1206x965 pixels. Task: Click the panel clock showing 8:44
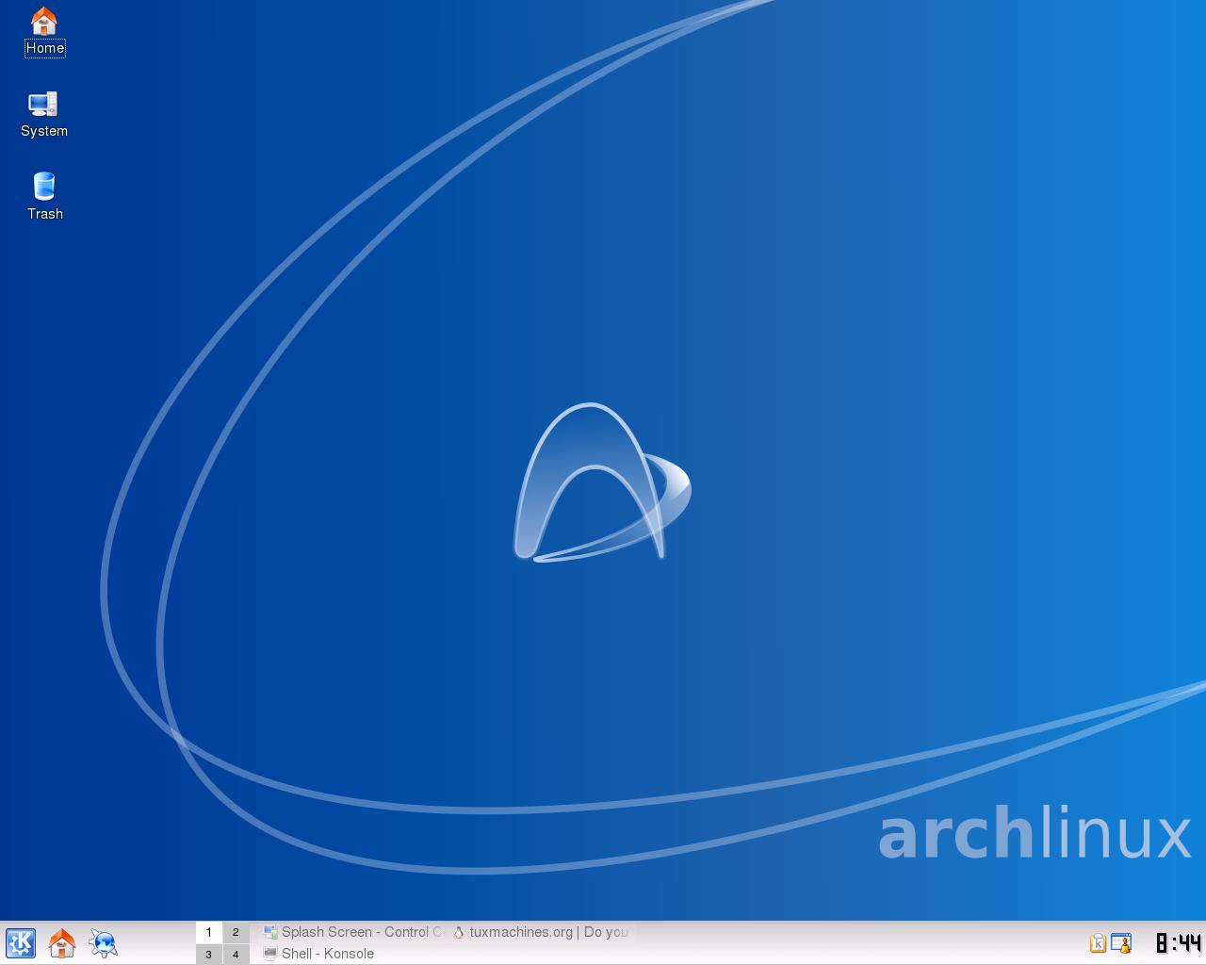pyautogui.click(x=1179, y=943)
